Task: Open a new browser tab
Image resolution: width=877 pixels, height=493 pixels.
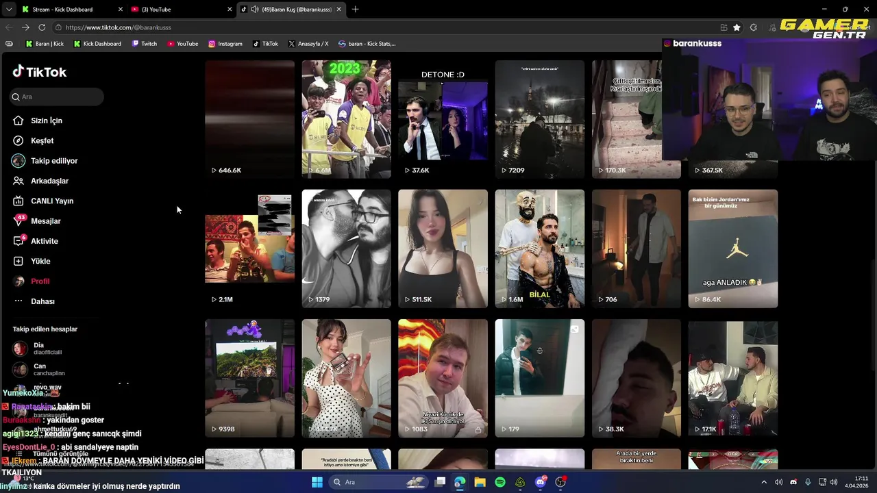Action: click(x=355, y=10)
